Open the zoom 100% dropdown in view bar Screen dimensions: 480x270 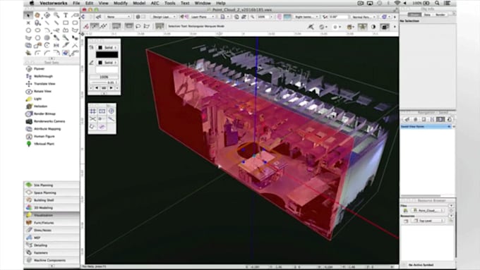(x=264, y=17)
